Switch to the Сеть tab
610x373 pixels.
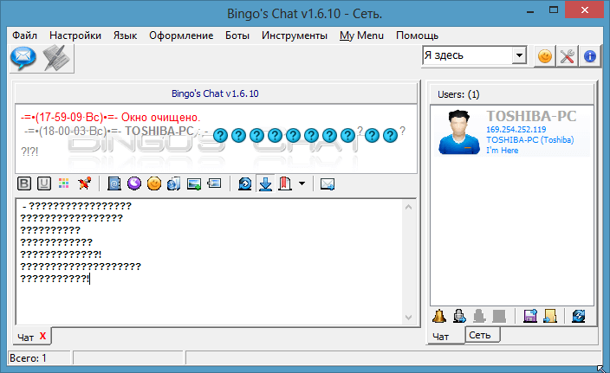point(479,335)
